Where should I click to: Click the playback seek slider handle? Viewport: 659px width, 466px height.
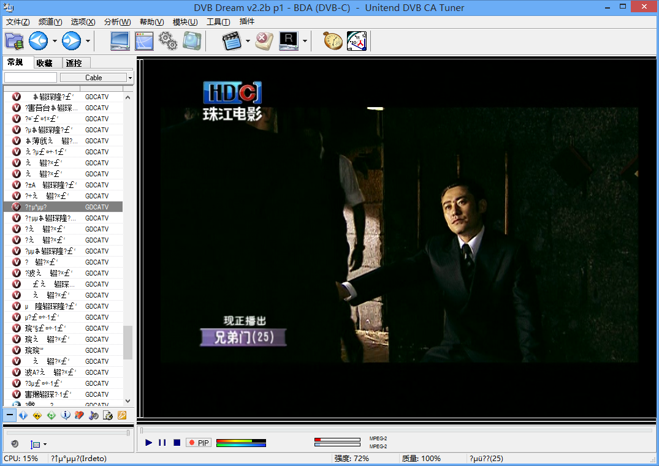(x=142, y=430)
